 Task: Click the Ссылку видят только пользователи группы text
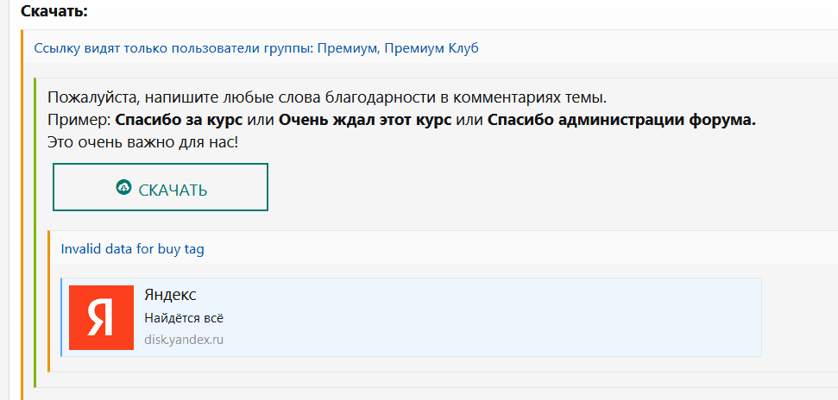173,48
